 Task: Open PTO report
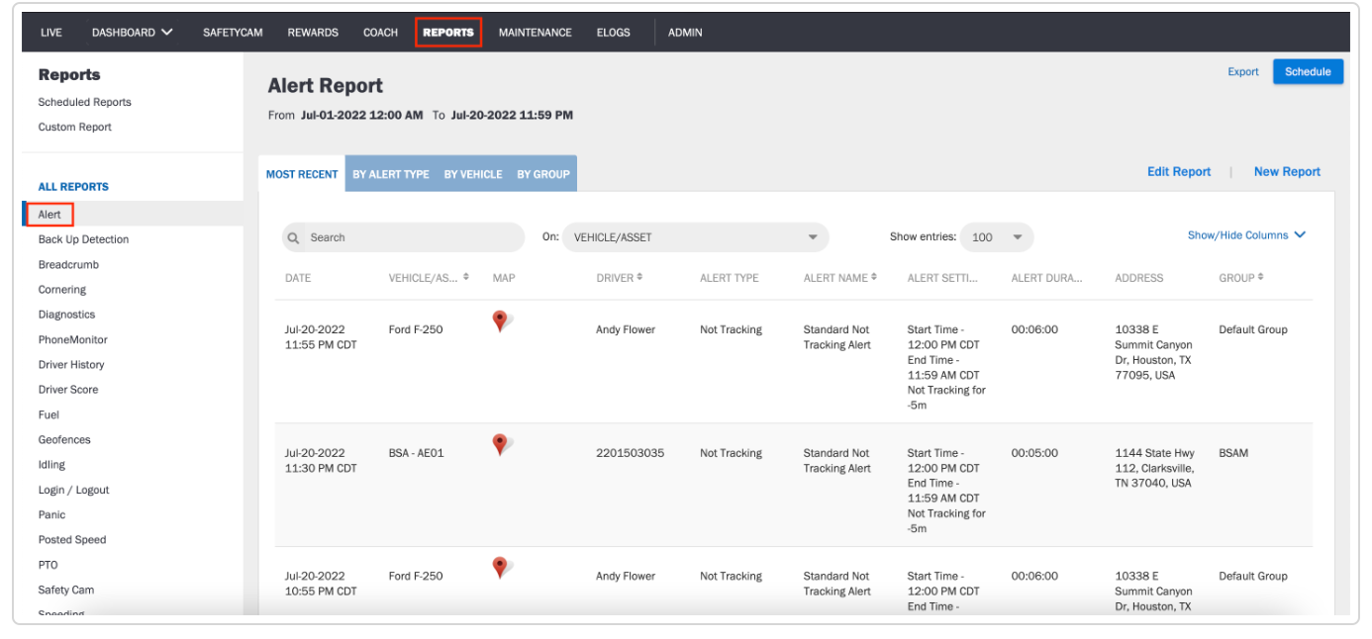(x=49, y=565)
